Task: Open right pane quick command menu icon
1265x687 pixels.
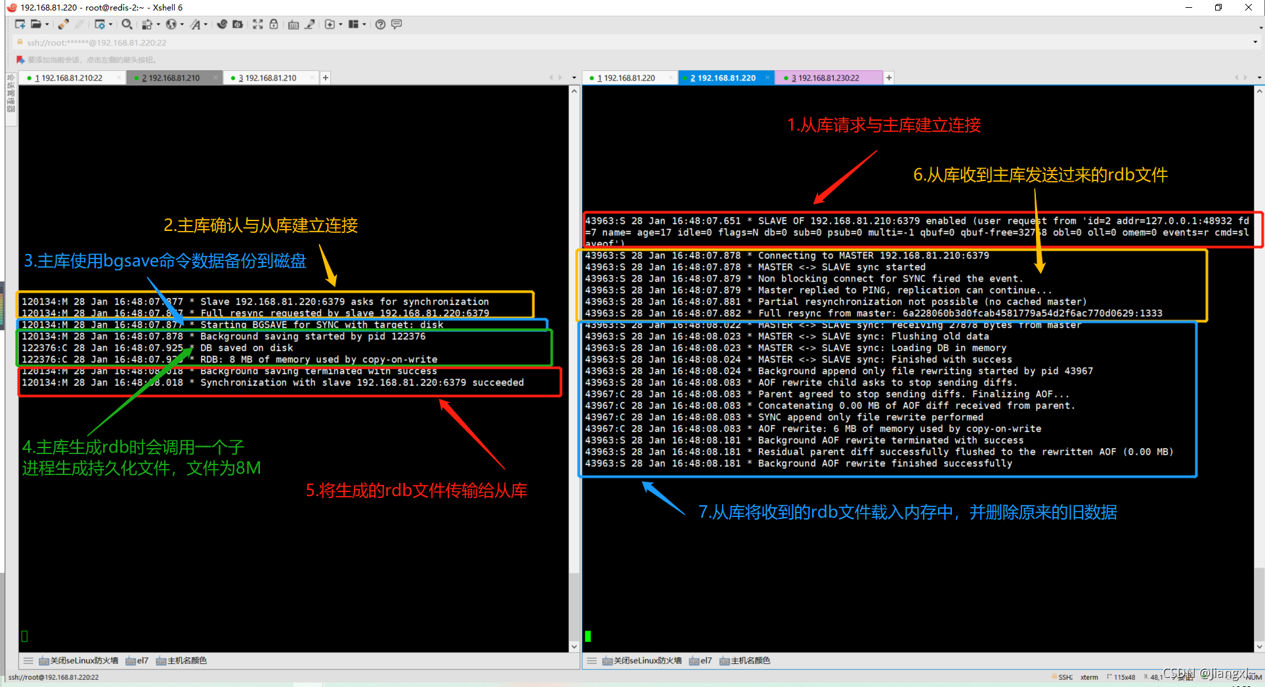Action: pyautogui.click(x=591, y=661)
